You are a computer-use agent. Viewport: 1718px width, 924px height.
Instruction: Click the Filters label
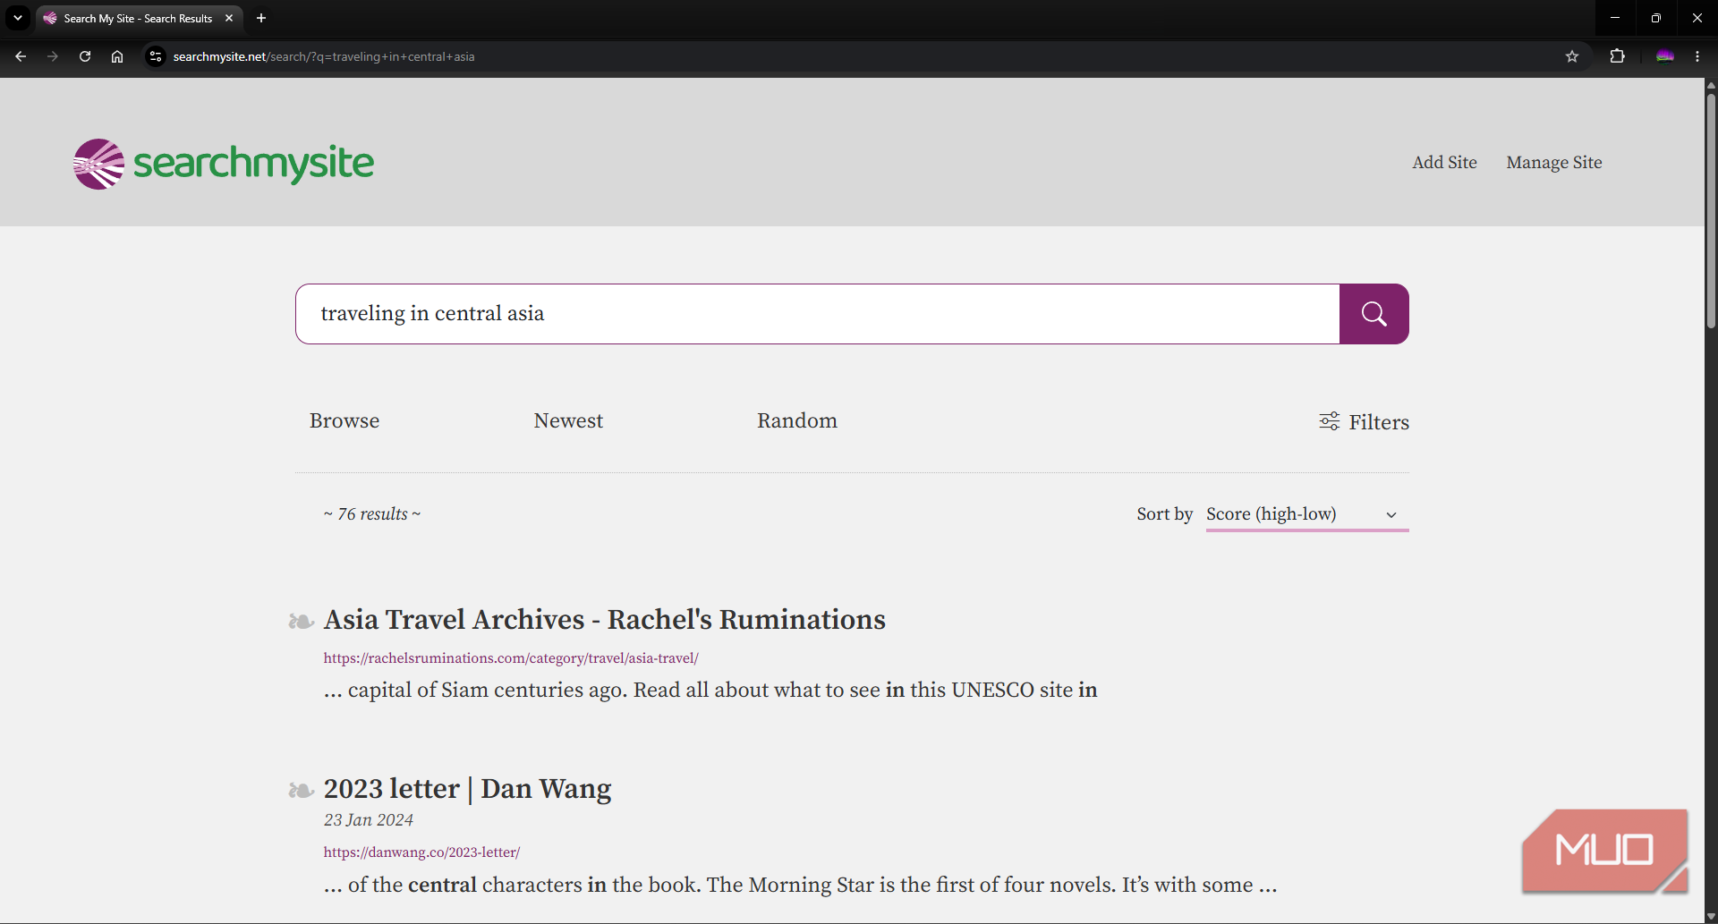point(1379,422)
